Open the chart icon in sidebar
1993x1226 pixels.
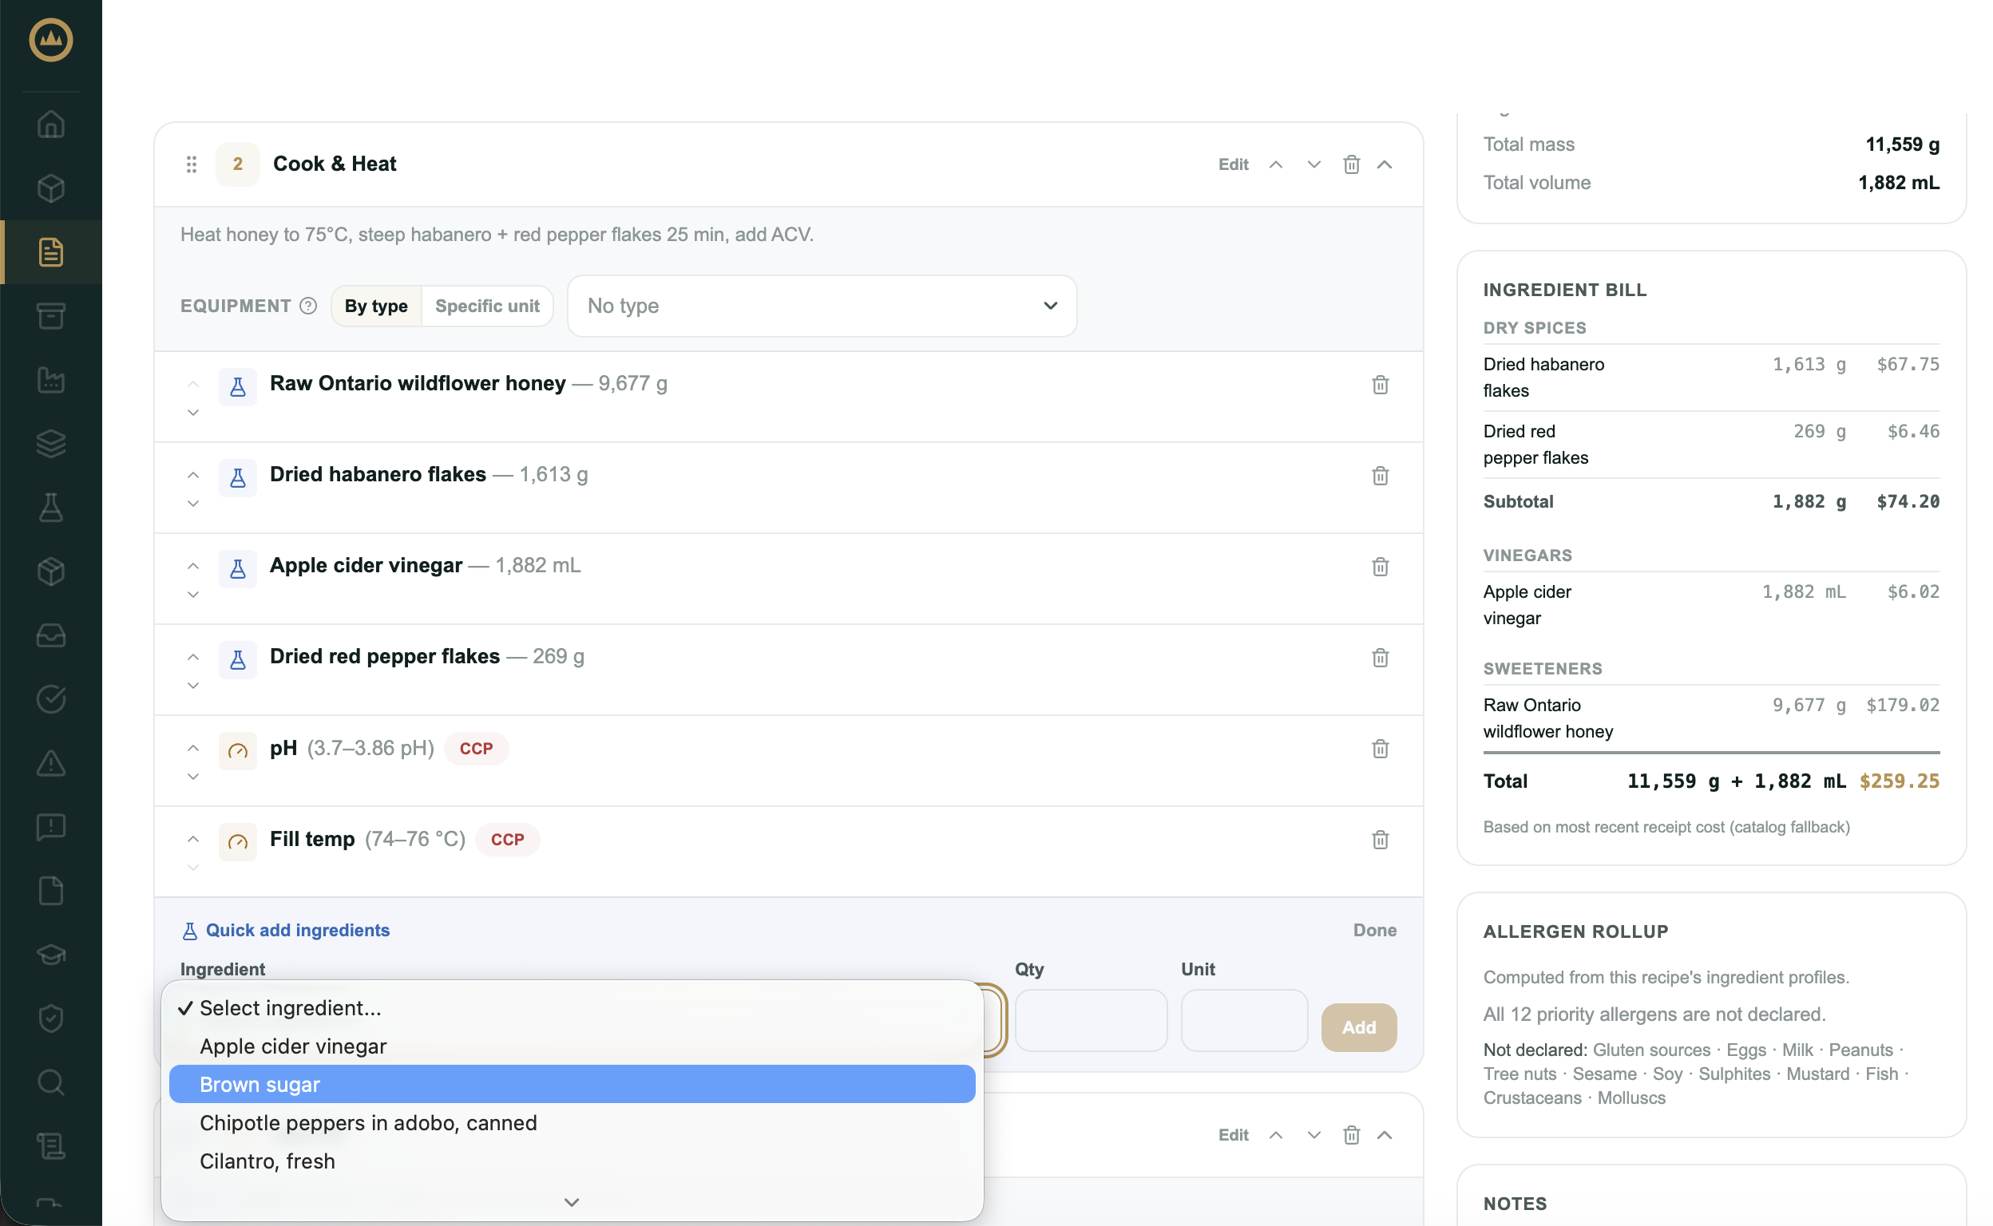[x=51, y=379]
